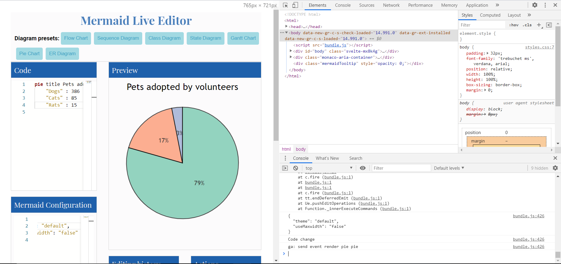This screenshot has height=264, width=561.
Task: Load the ER Diagram preset
Action: tap(62, 54)
